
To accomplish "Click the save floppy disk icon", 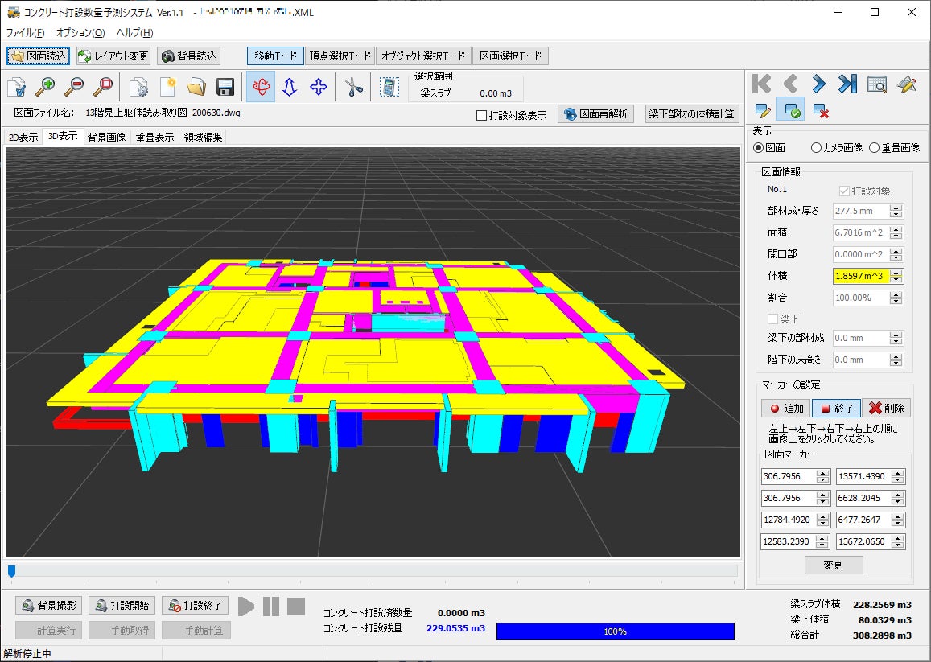I will pyautogui.click(x=225, y=88).
